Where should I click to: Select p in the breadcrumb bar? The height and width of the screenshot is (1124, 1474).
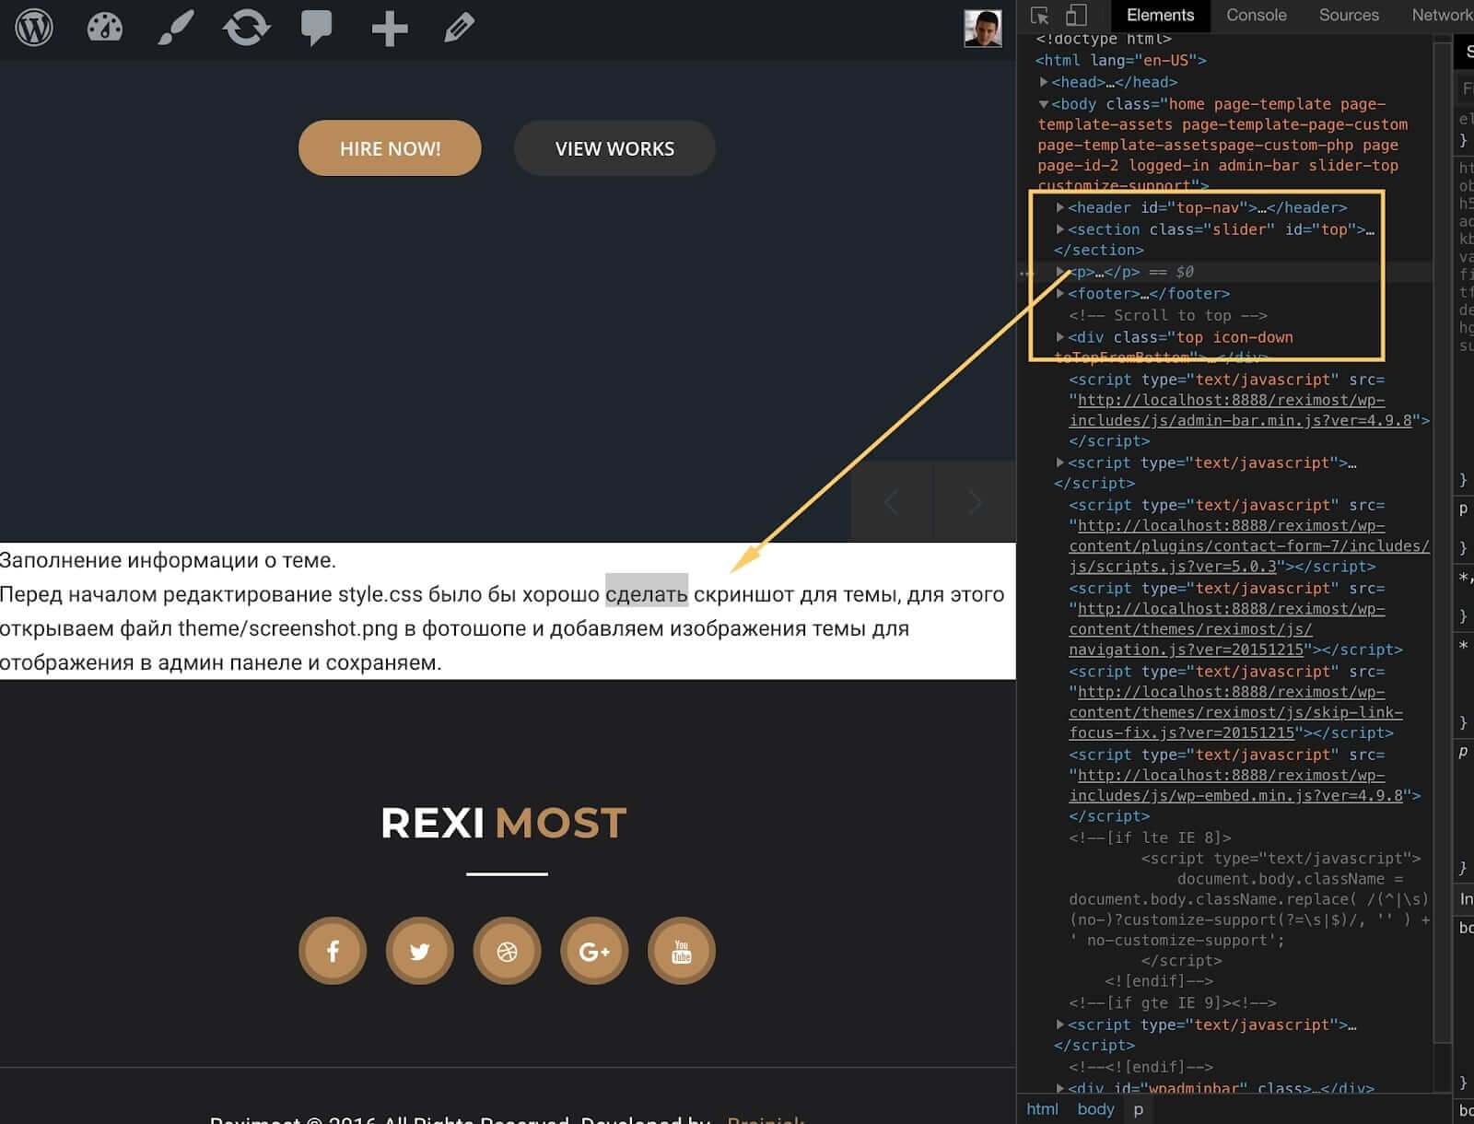[1139, 1109]
